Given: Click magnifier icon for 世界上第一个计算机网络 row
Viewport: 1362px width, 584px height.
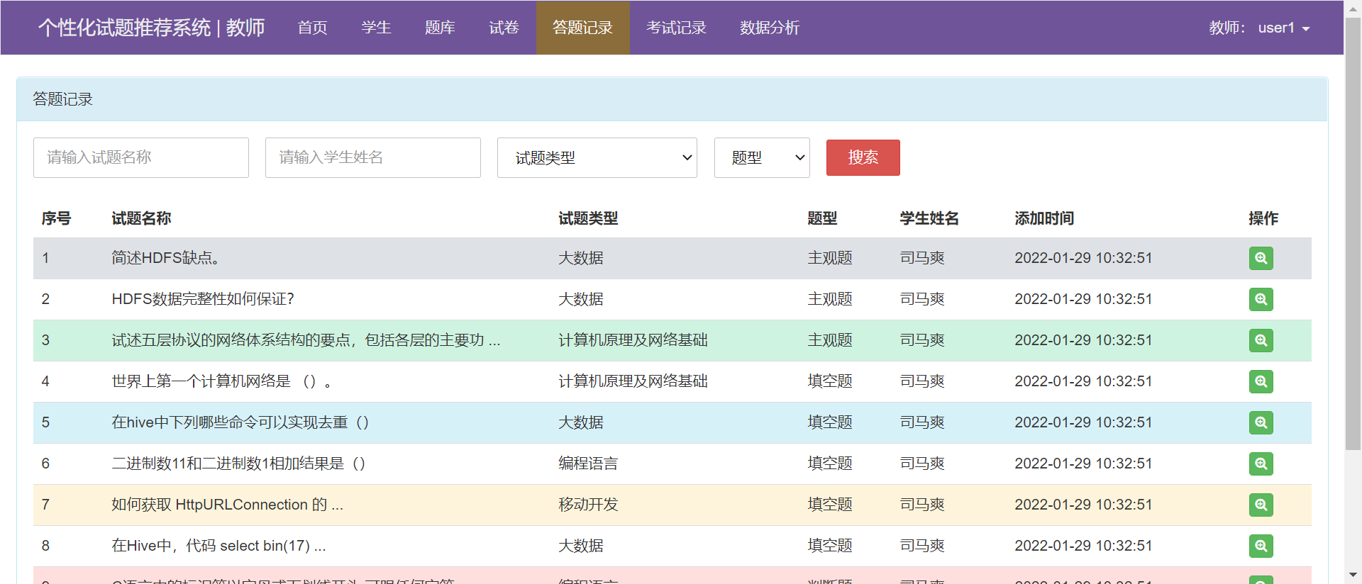Looking at the screenshot, I should [1261, 381].
